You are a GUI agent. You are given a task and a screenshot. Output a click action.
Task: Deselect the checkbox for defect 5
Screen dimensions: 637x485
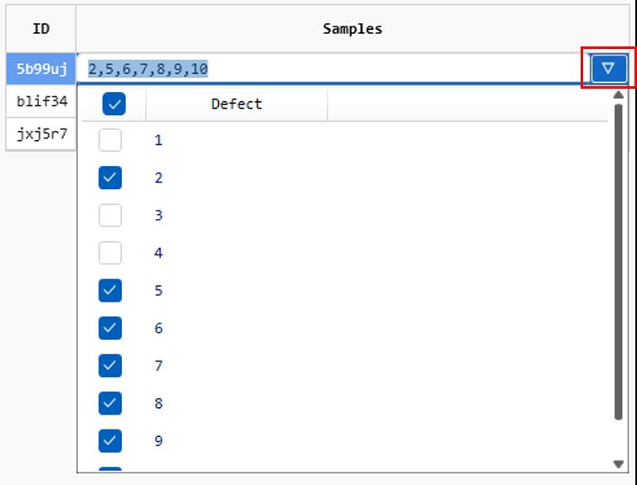110,290
